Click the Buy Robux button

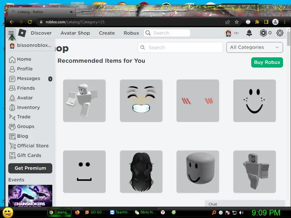(267, 62)
